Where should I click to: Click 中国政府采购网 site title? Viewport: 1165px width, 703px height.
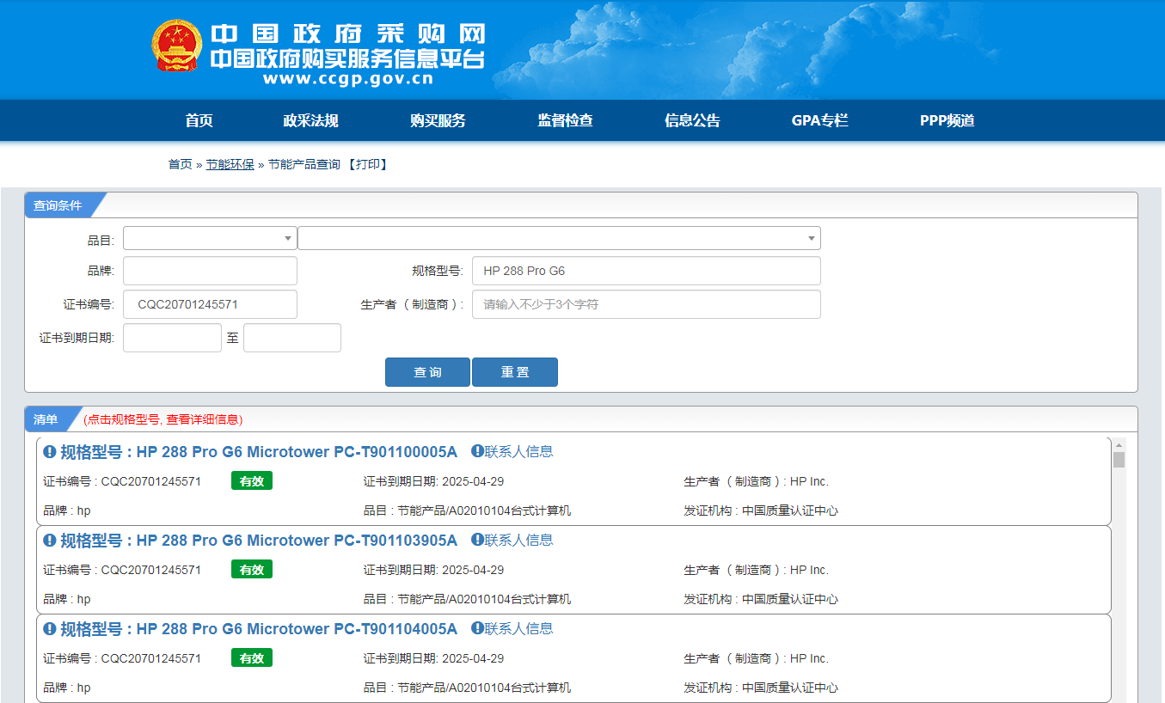point(348,34)
